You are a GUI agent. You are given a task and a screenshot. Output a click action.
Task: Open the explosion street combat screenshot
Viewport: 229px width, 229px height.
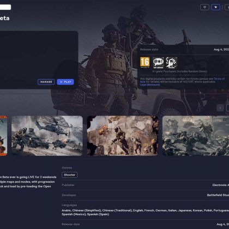pos(123,136)
